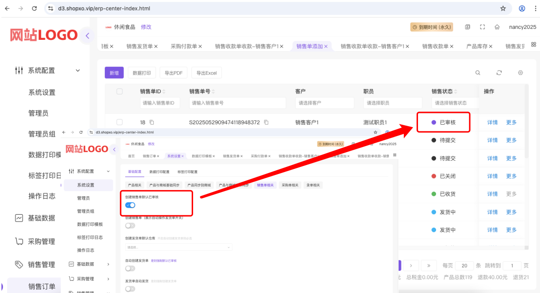Viewport: 540px width, 293px height.
Task: Open the 创建发货单默认仓库 select dropdown
Action: pyautogui.click(x=178, y=247)
